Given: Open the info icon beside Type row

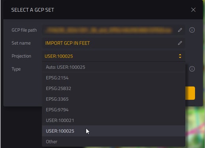Looking at the screenshot, I should click(192, 69).
